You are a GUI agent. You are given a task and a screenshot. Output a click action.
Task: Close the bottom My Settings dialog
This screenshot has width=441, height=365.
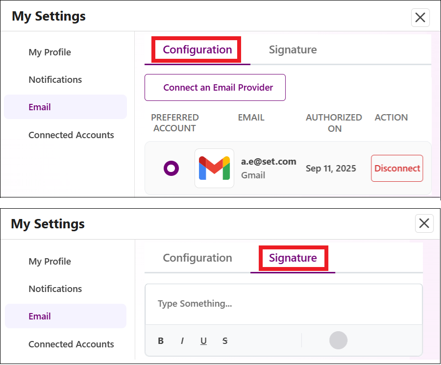tap(424, 223)
